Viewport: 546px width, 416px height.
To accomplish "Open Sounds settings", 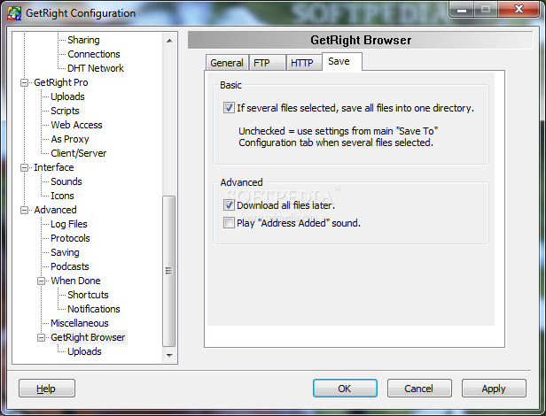I will (66, 181).
